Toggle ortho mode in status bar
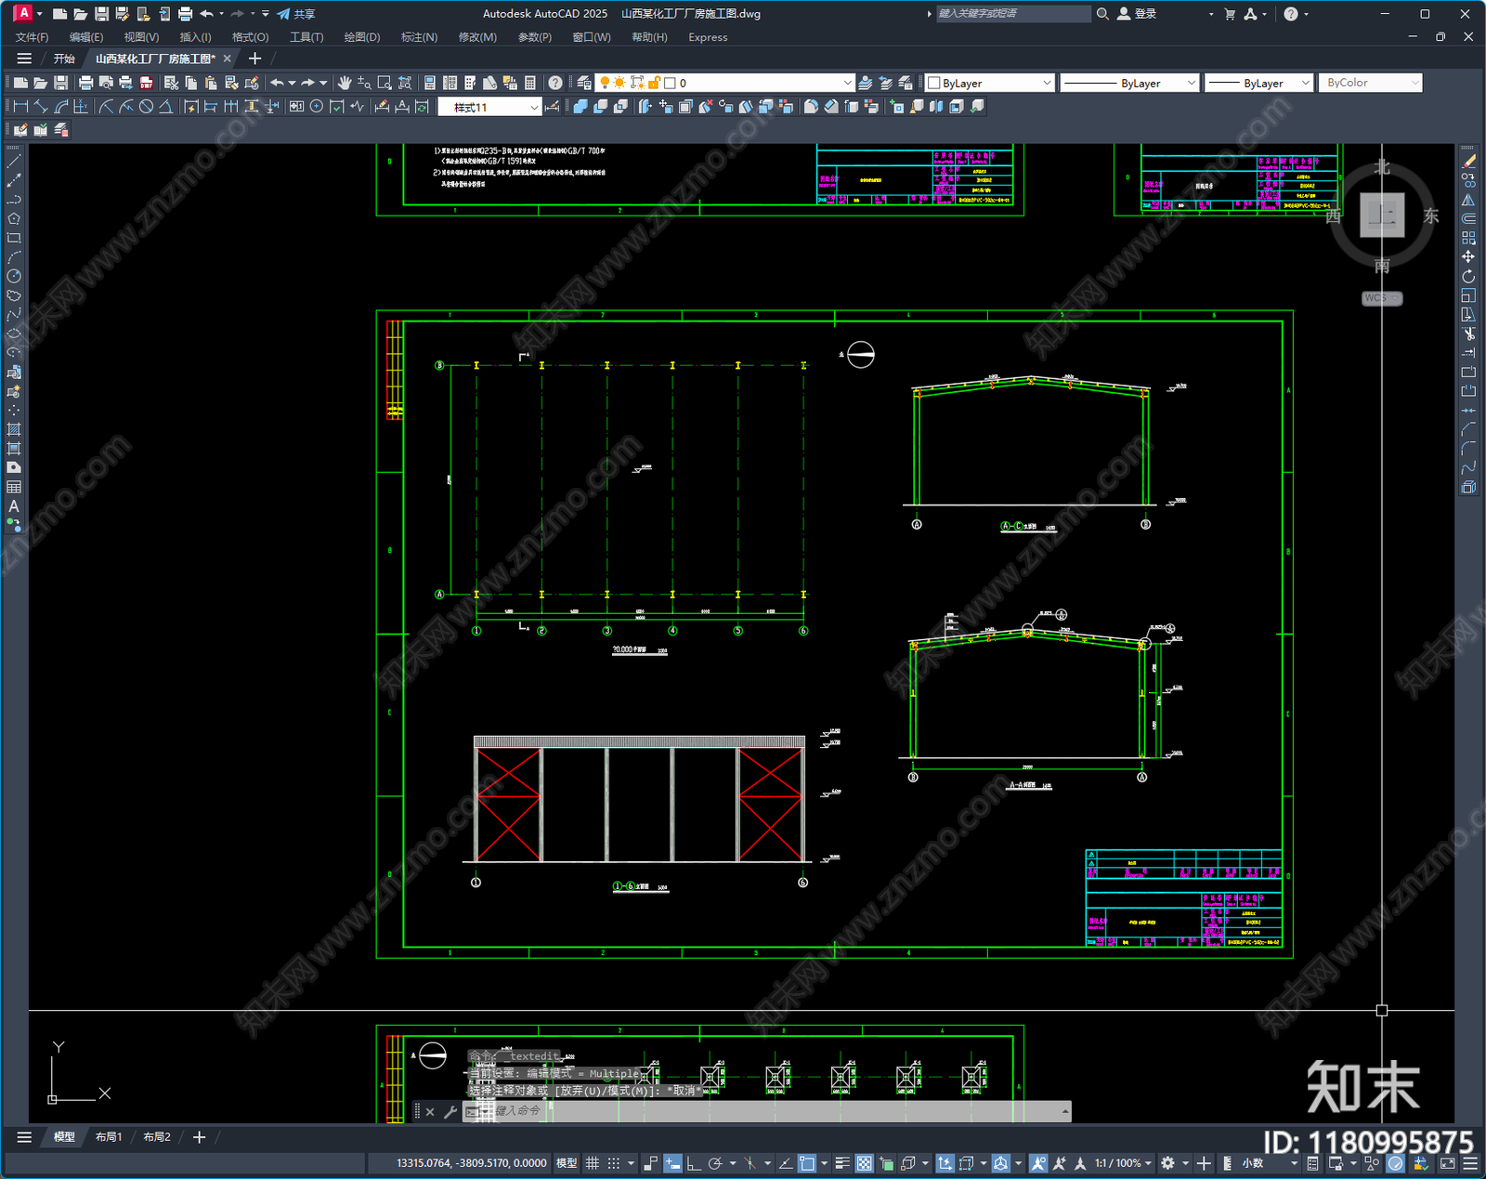Screen dimensions: 1486x1179 (x=694, y=1163)
